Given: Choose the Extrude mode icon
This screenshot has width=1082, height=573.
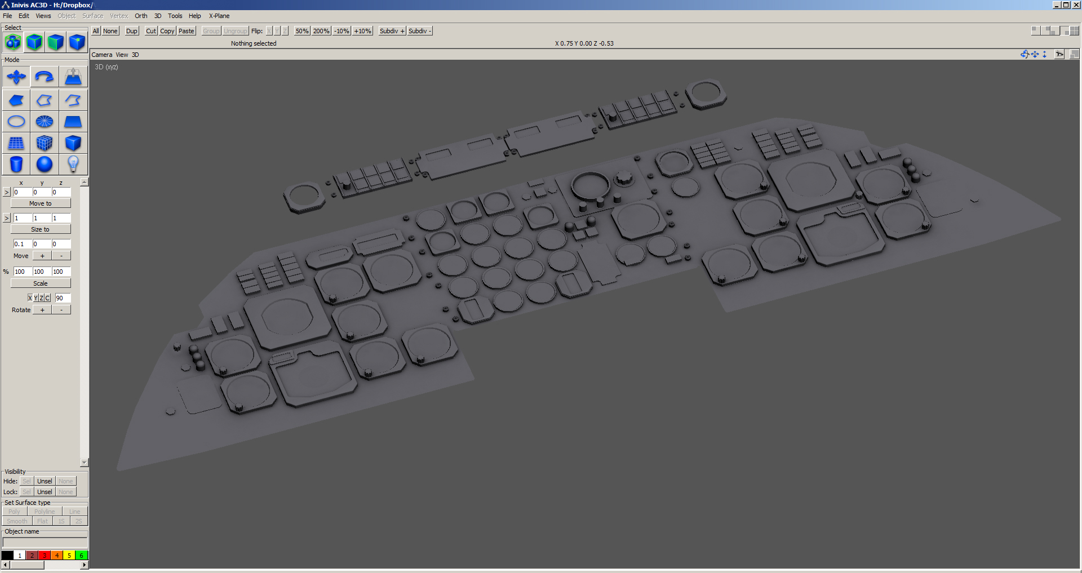Looking at the screenshot, I should click(73, 77).
